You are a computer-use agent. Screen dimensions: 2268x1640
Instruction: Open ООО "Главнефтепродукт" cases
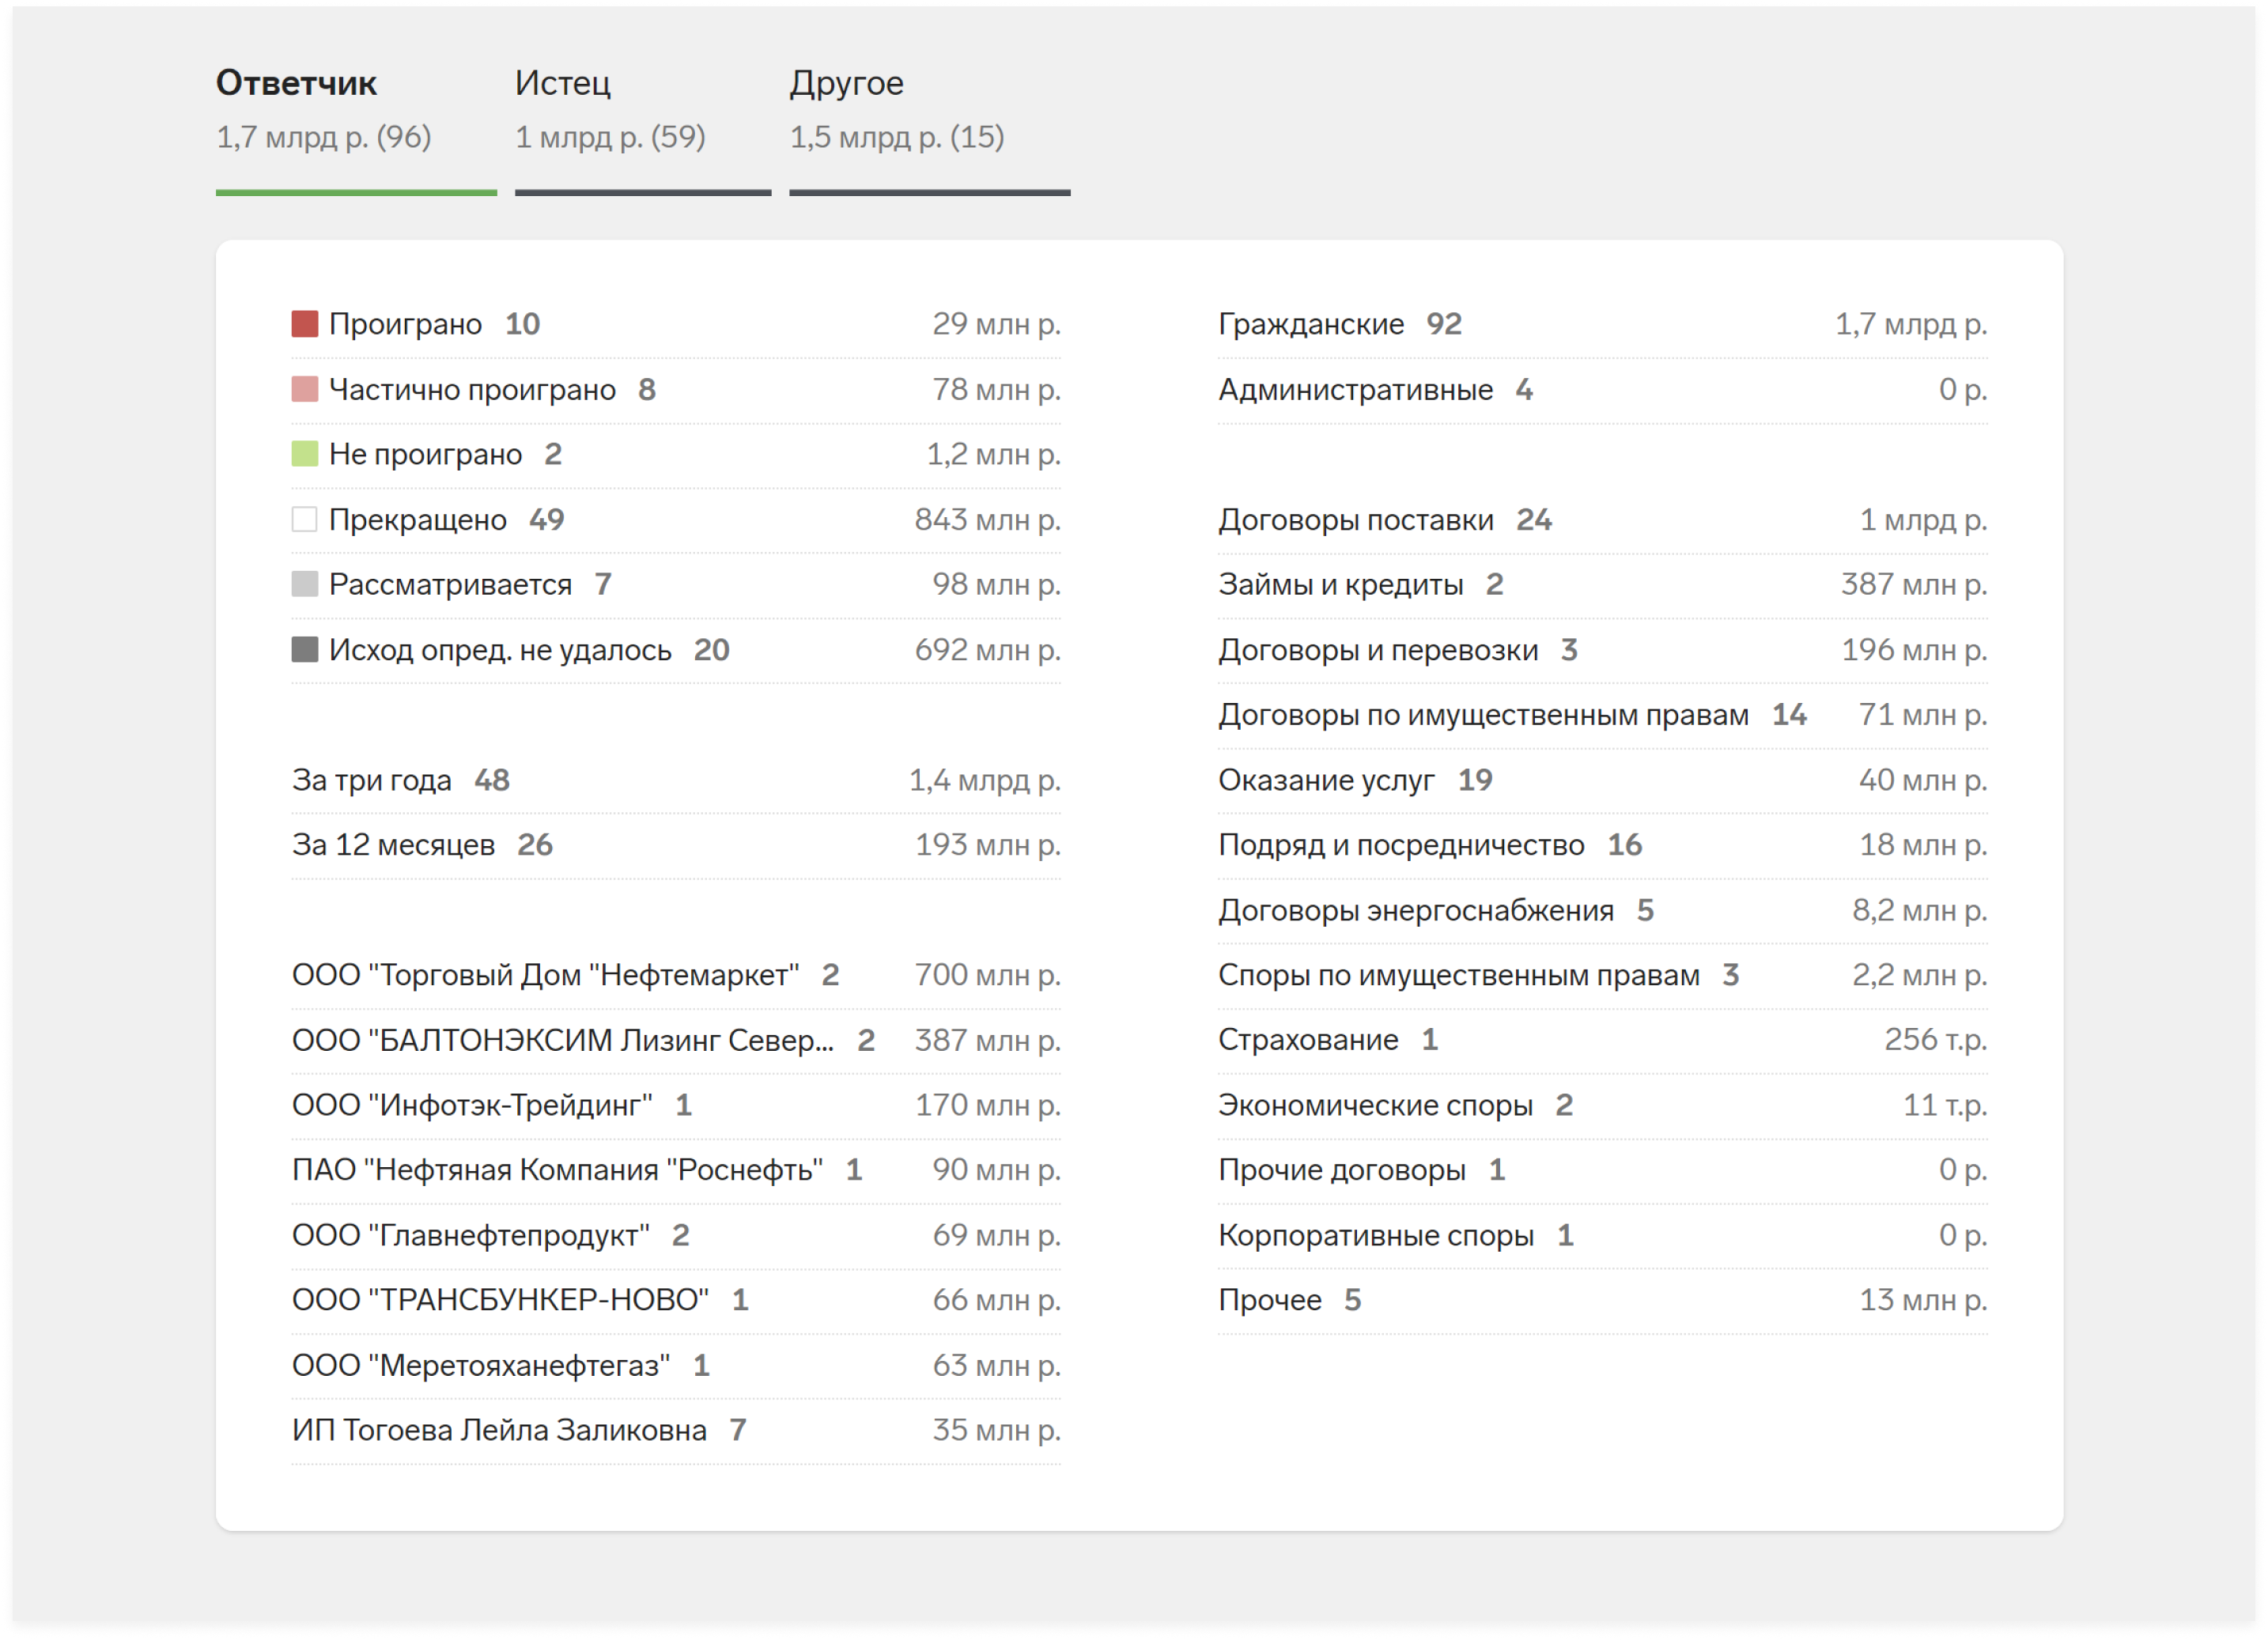point(470,1235)
